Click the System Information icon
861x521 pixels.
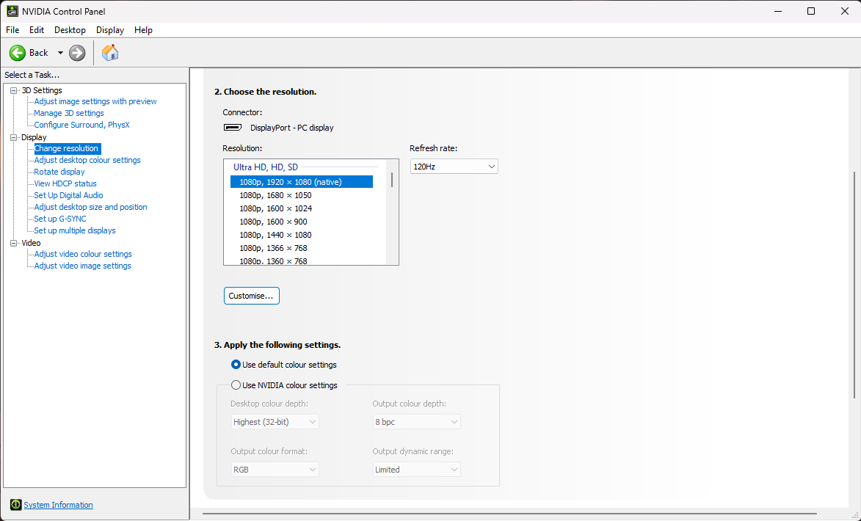click(16, 505)
